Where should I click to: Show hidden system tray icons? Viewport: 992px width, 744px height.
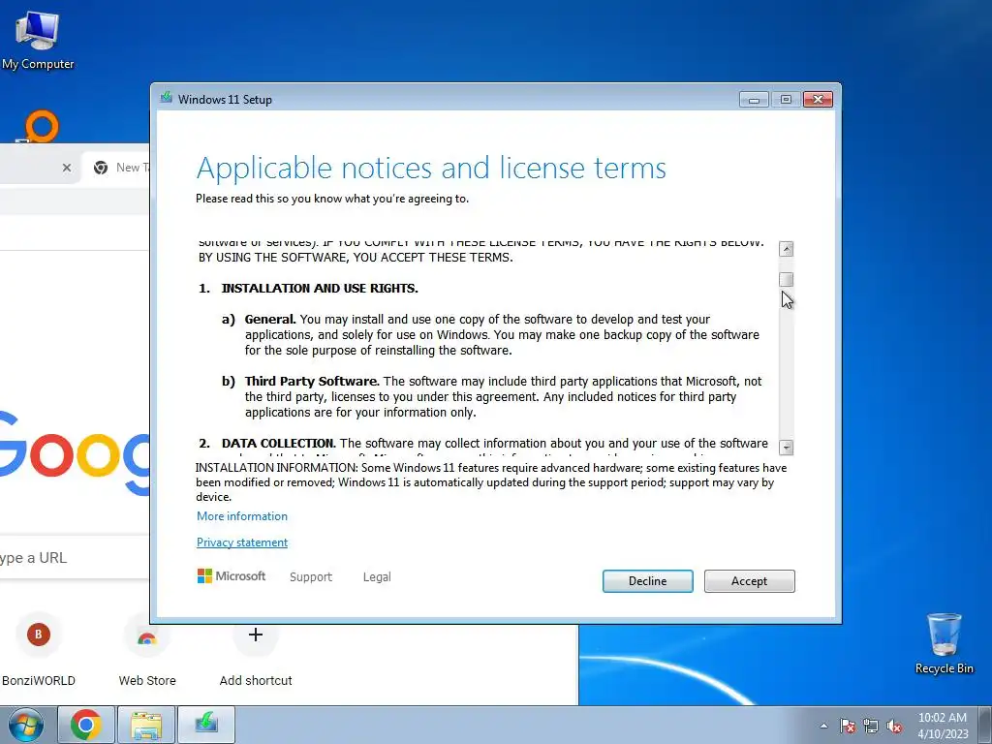coord(823,726)
